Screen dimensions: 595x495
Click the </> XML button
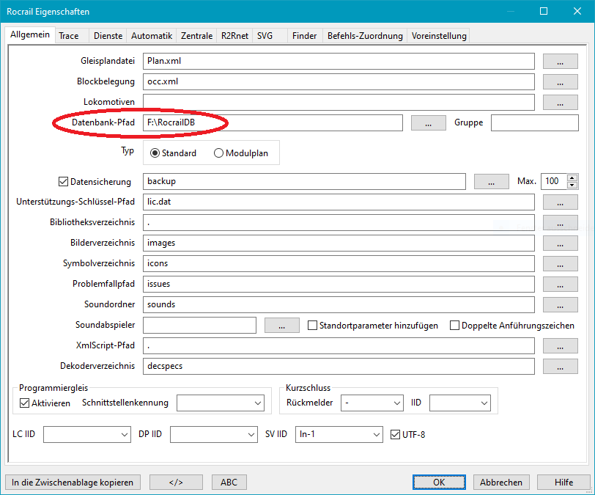176,482
